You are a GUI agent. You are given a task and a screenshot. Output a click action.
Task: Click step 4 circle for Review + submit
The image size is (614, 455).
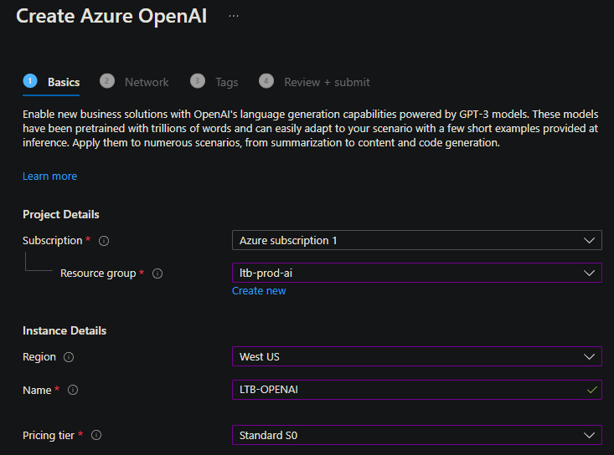266,81
